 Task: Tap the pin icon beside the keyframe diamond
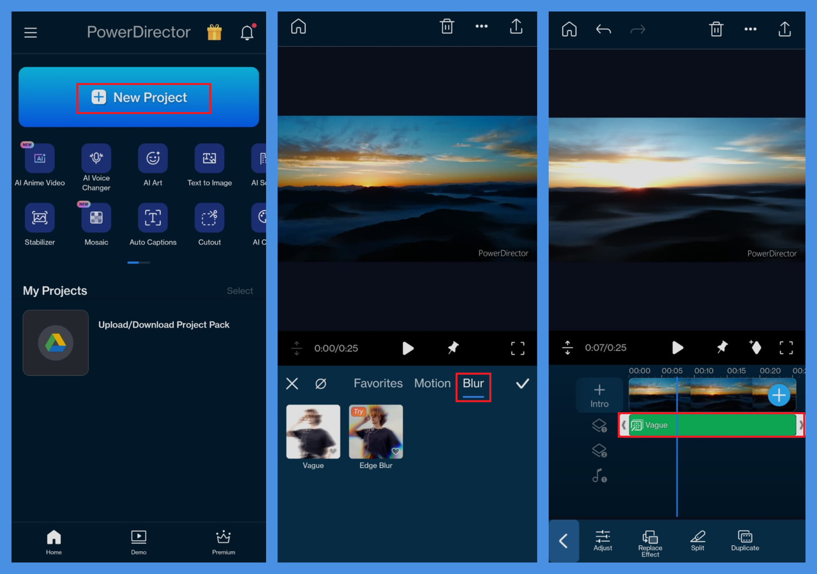coord(722,347)
